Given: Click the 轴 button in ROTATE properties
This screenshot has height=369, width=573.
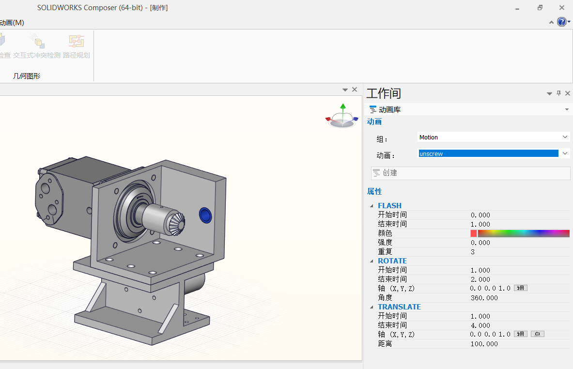Looking at the screenshot, I should (520, 288).
